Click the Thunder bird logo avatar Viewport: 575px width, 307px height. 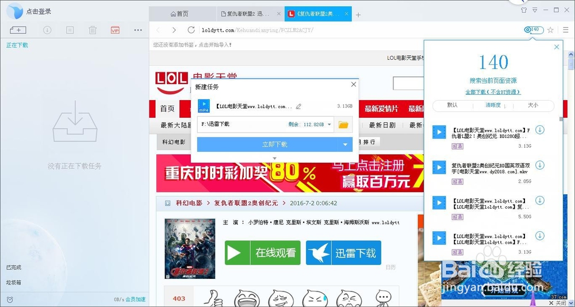tap(15, 11)
